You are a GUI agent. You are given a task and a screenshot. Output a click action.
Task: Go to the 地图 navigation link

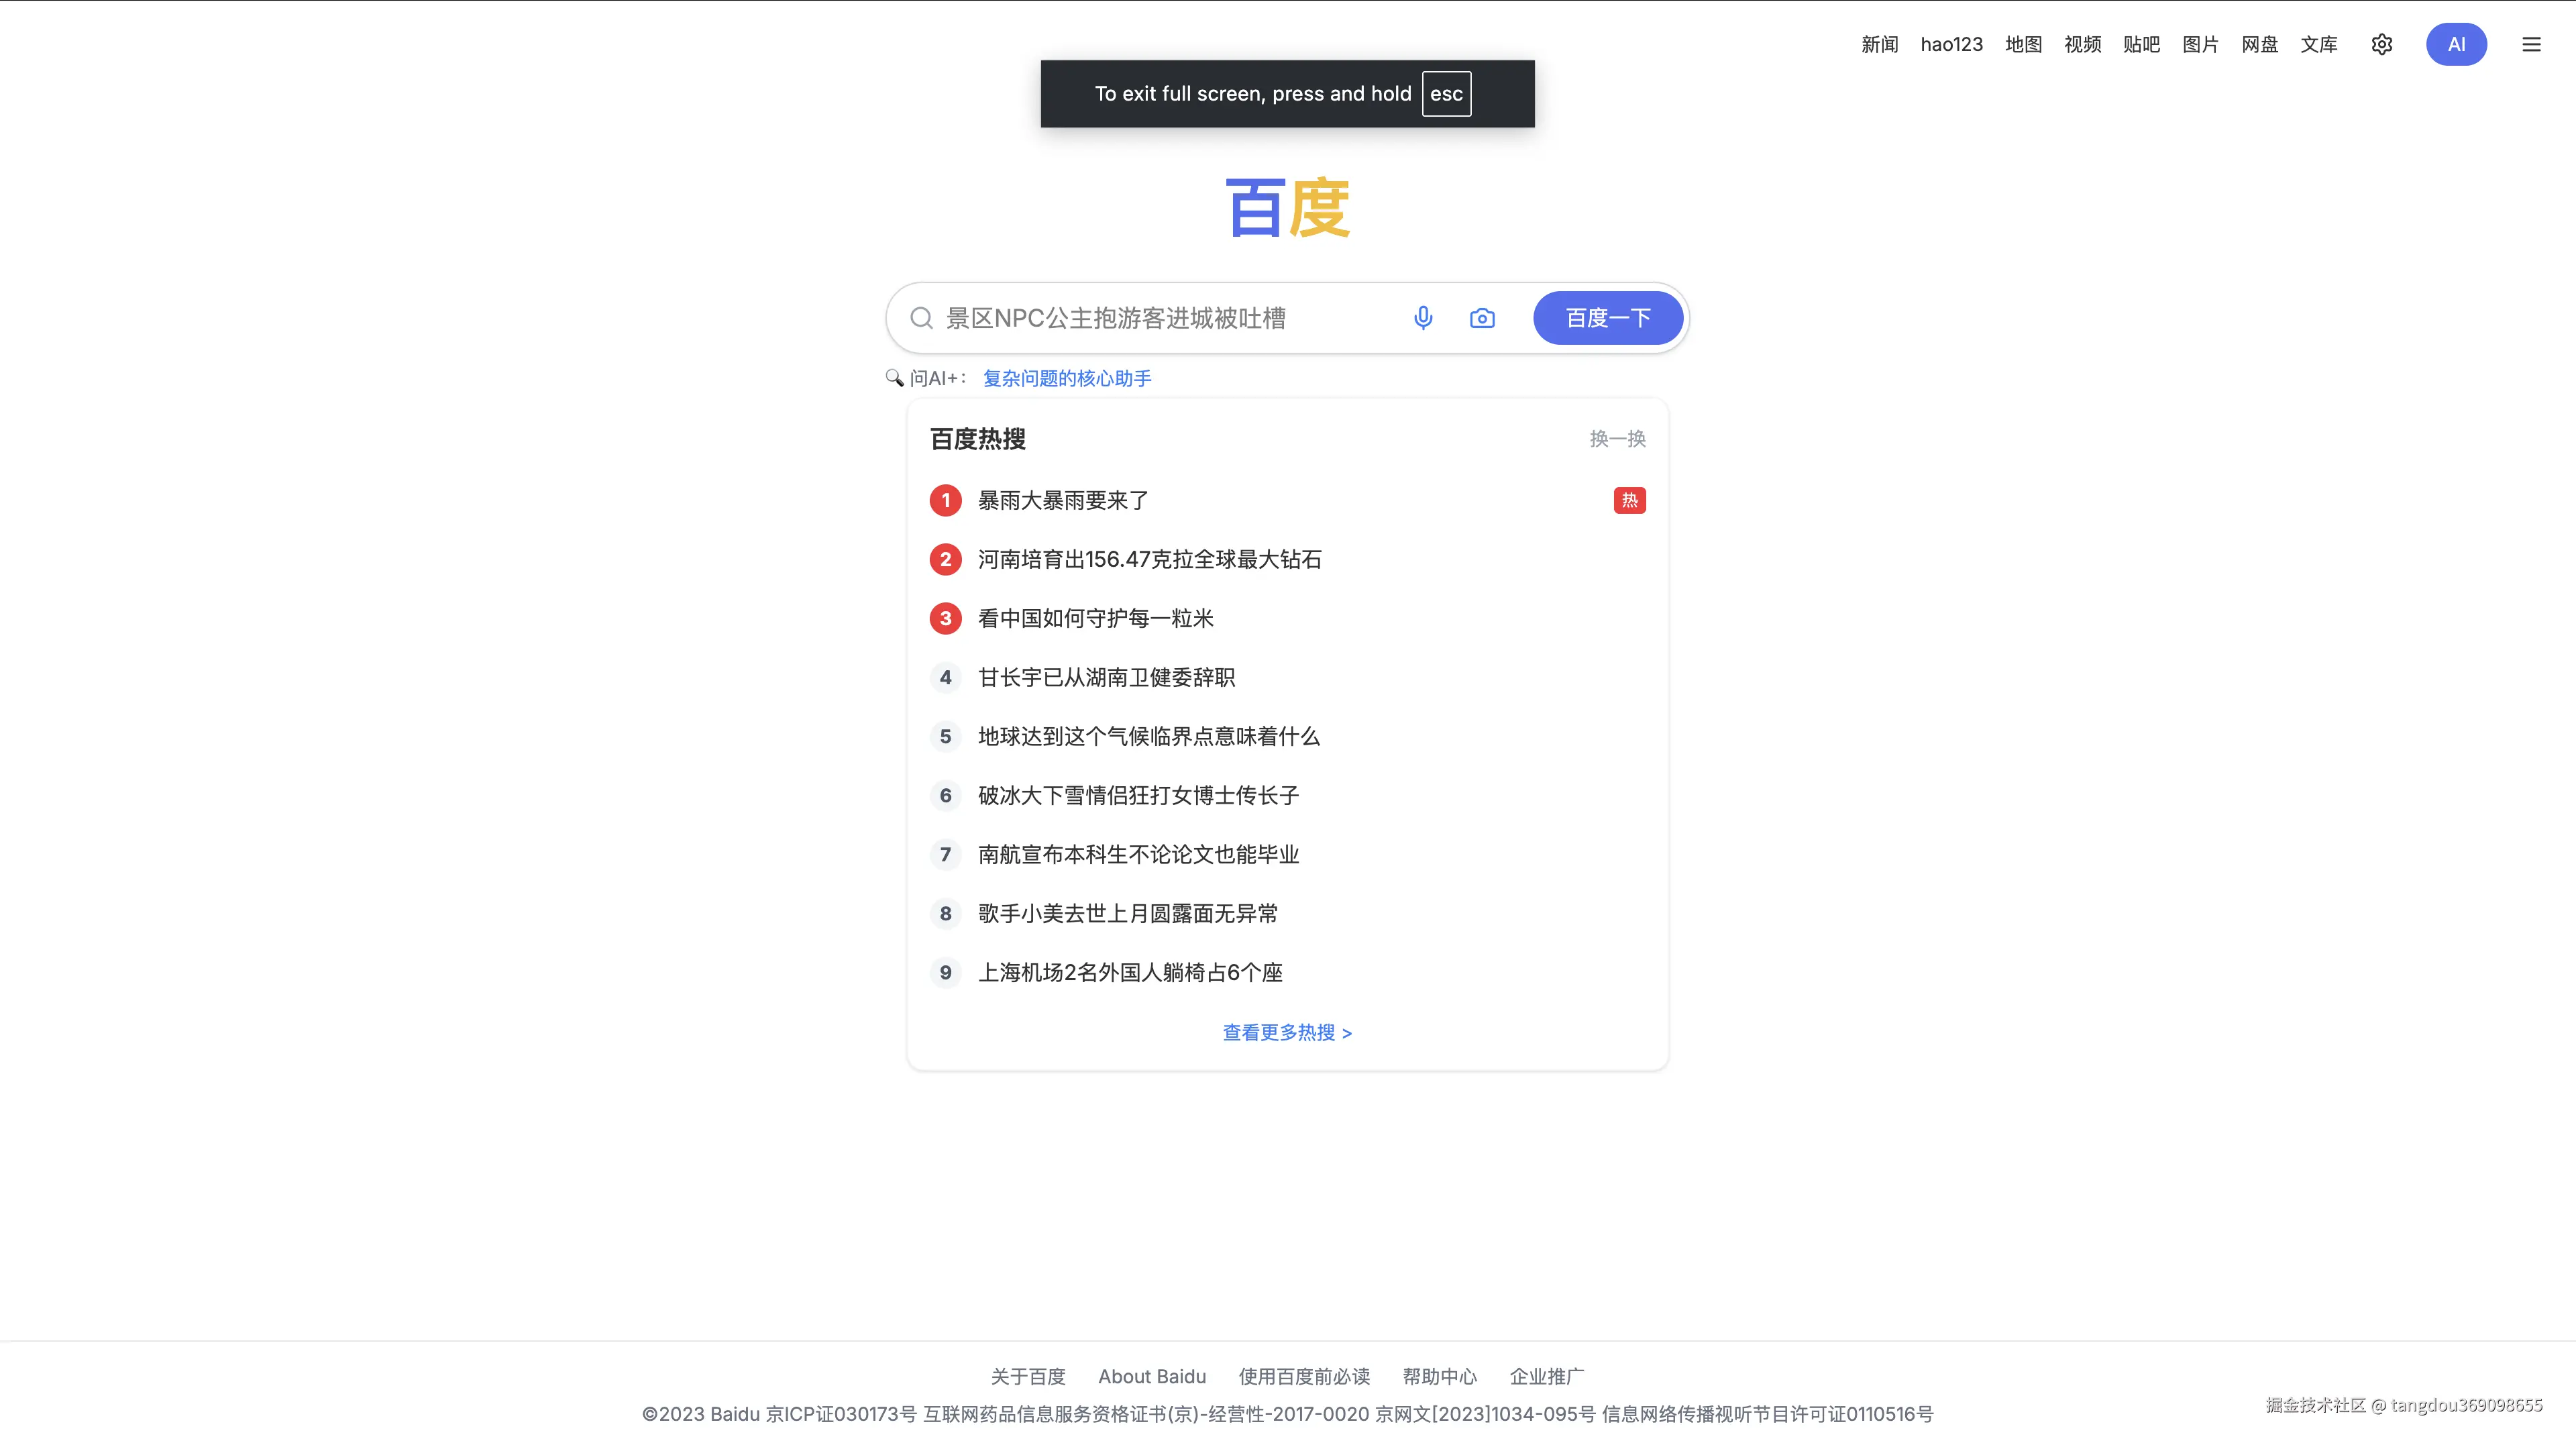click(x=2023, y=44)
